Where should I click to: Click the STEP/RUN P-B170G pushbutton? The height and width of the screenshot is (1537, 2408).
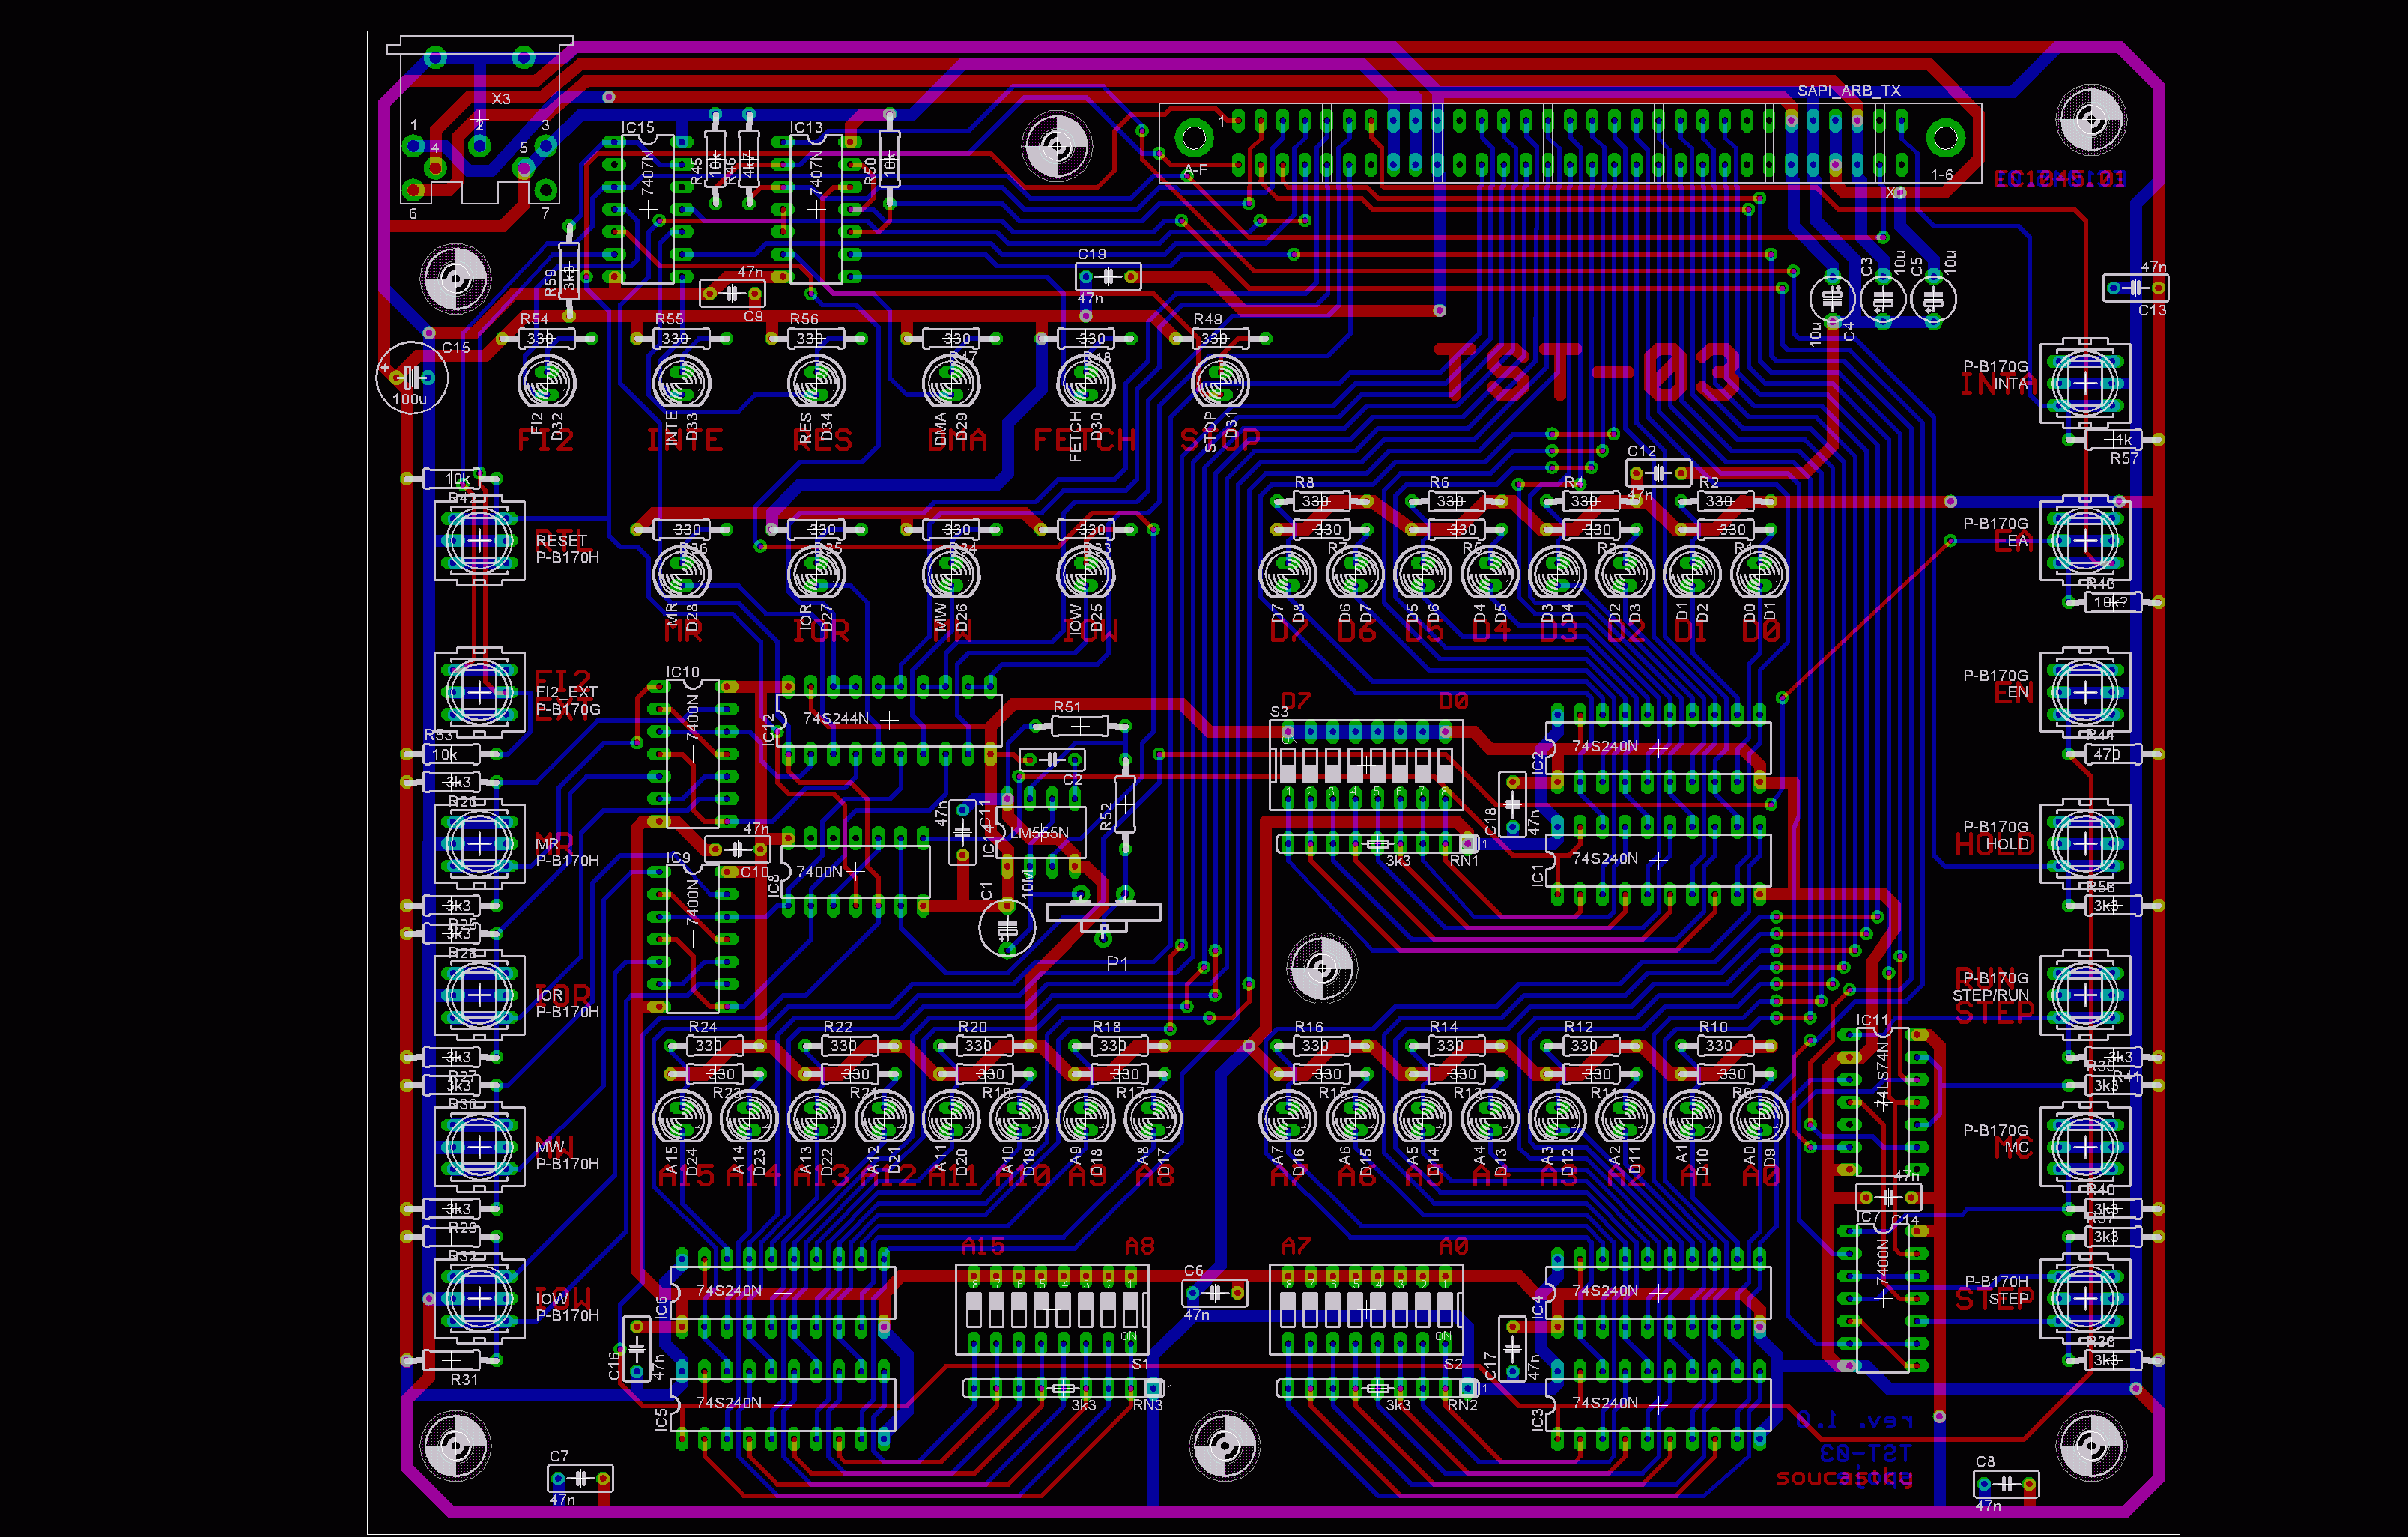point(2085,995)
